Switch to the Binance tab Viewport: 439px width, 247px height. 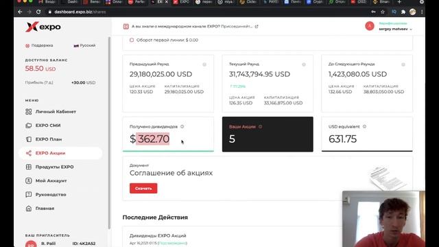pos(382,2)
